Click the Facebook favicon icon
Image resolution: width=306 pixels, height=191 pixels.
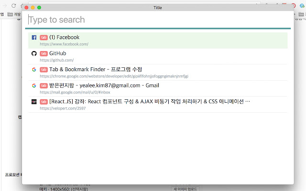[34, 37]
